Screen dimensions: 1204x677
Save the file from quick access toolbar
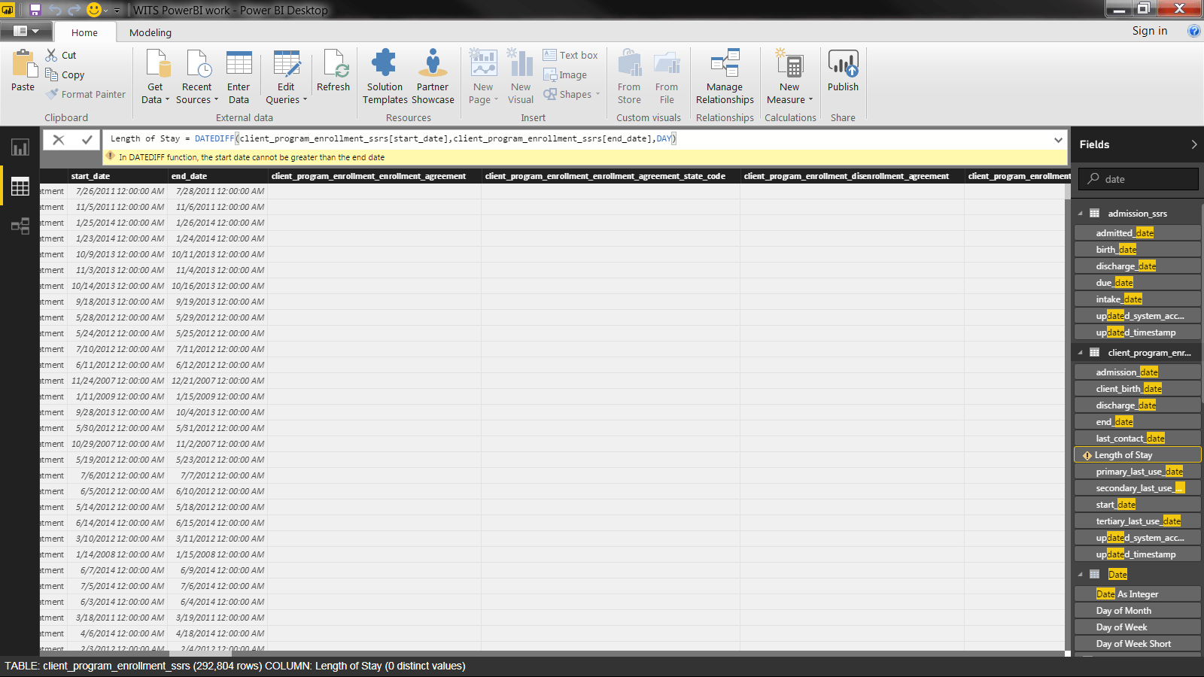pos(35,10)
